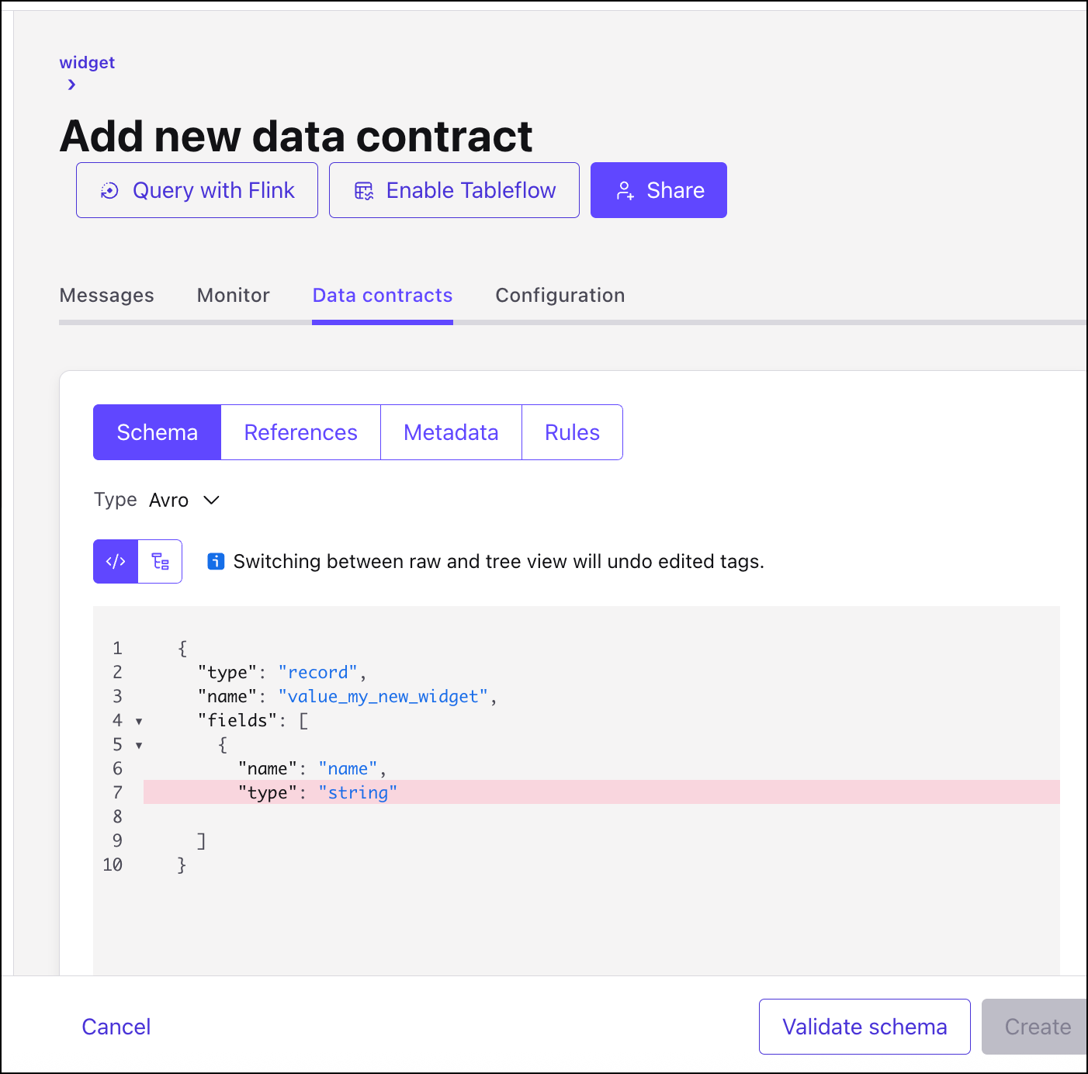Click the Share person-plus icon
Viewport: 1088px width, 1074px height.
point(625,190)
